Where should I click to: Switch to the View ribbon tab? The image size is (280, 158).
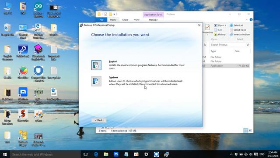click(x=136, y=20)
